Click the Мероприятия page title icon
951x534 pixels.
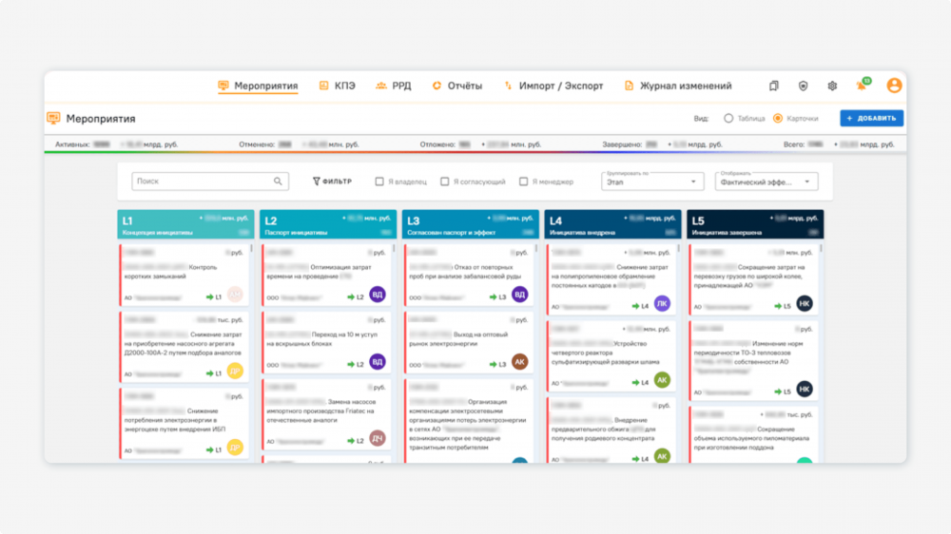point(53,118)
